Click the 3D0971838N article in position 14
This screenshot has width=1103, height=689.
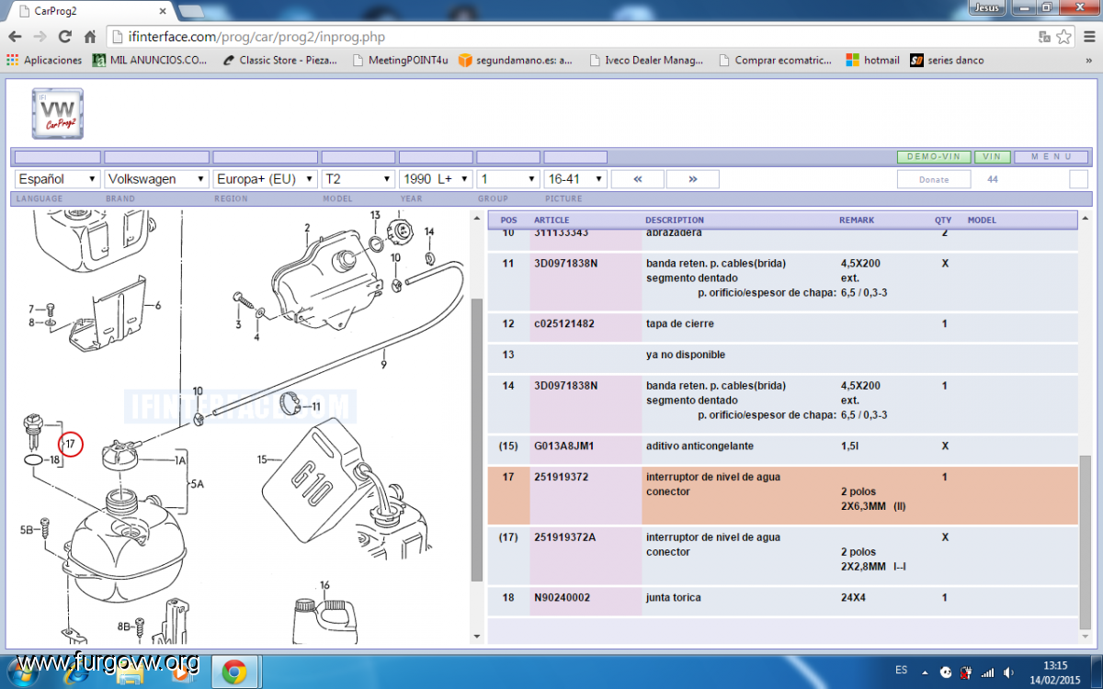(565, 386)
